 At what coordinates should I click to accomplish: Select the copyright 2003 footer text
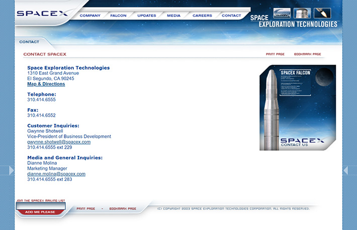point(233,208)
